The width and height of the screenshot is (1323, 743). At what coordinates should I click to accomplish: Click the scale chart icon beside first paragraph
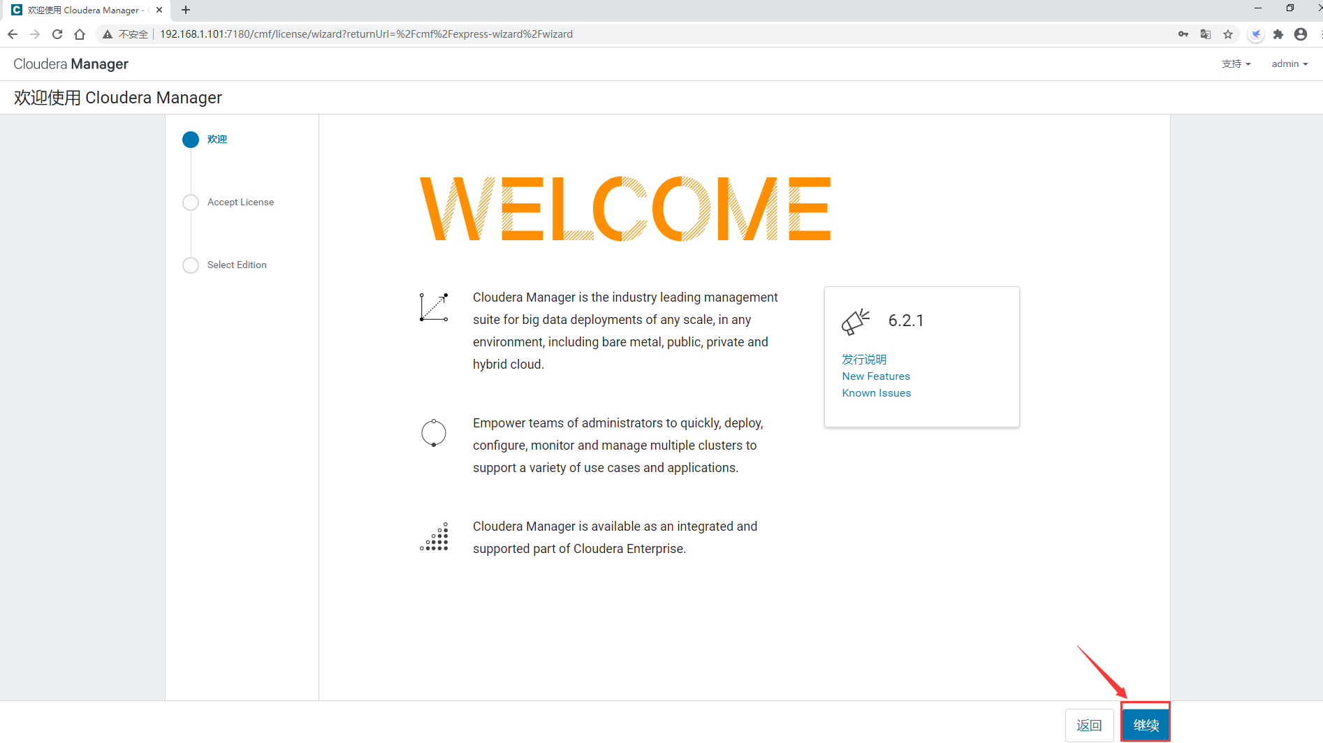434,307
